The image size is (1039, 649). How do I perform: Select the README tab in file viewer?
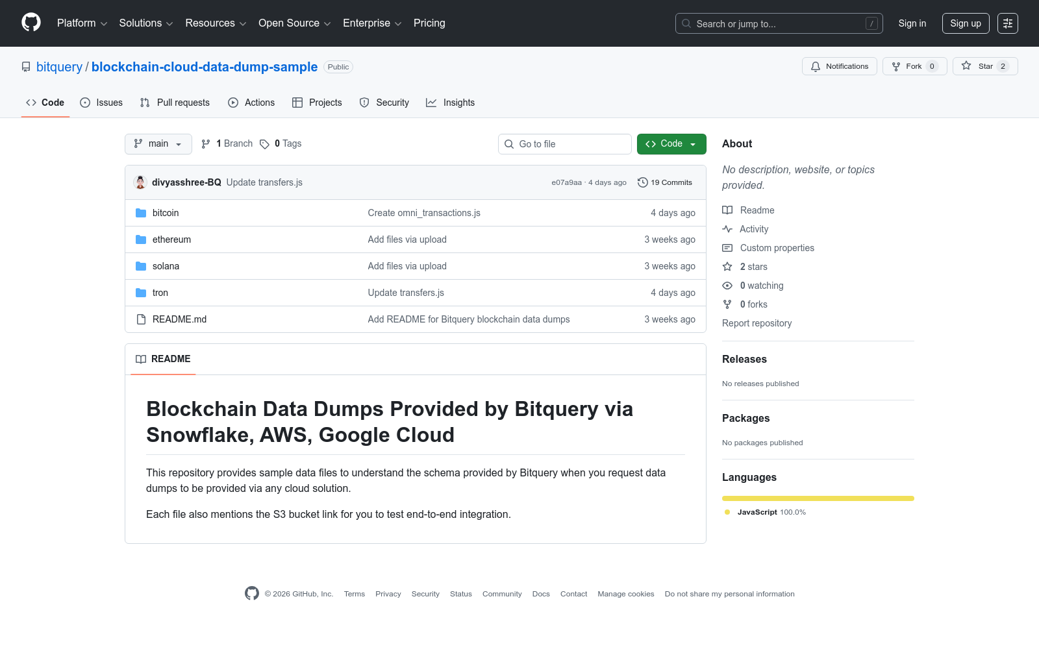(163, 359)
